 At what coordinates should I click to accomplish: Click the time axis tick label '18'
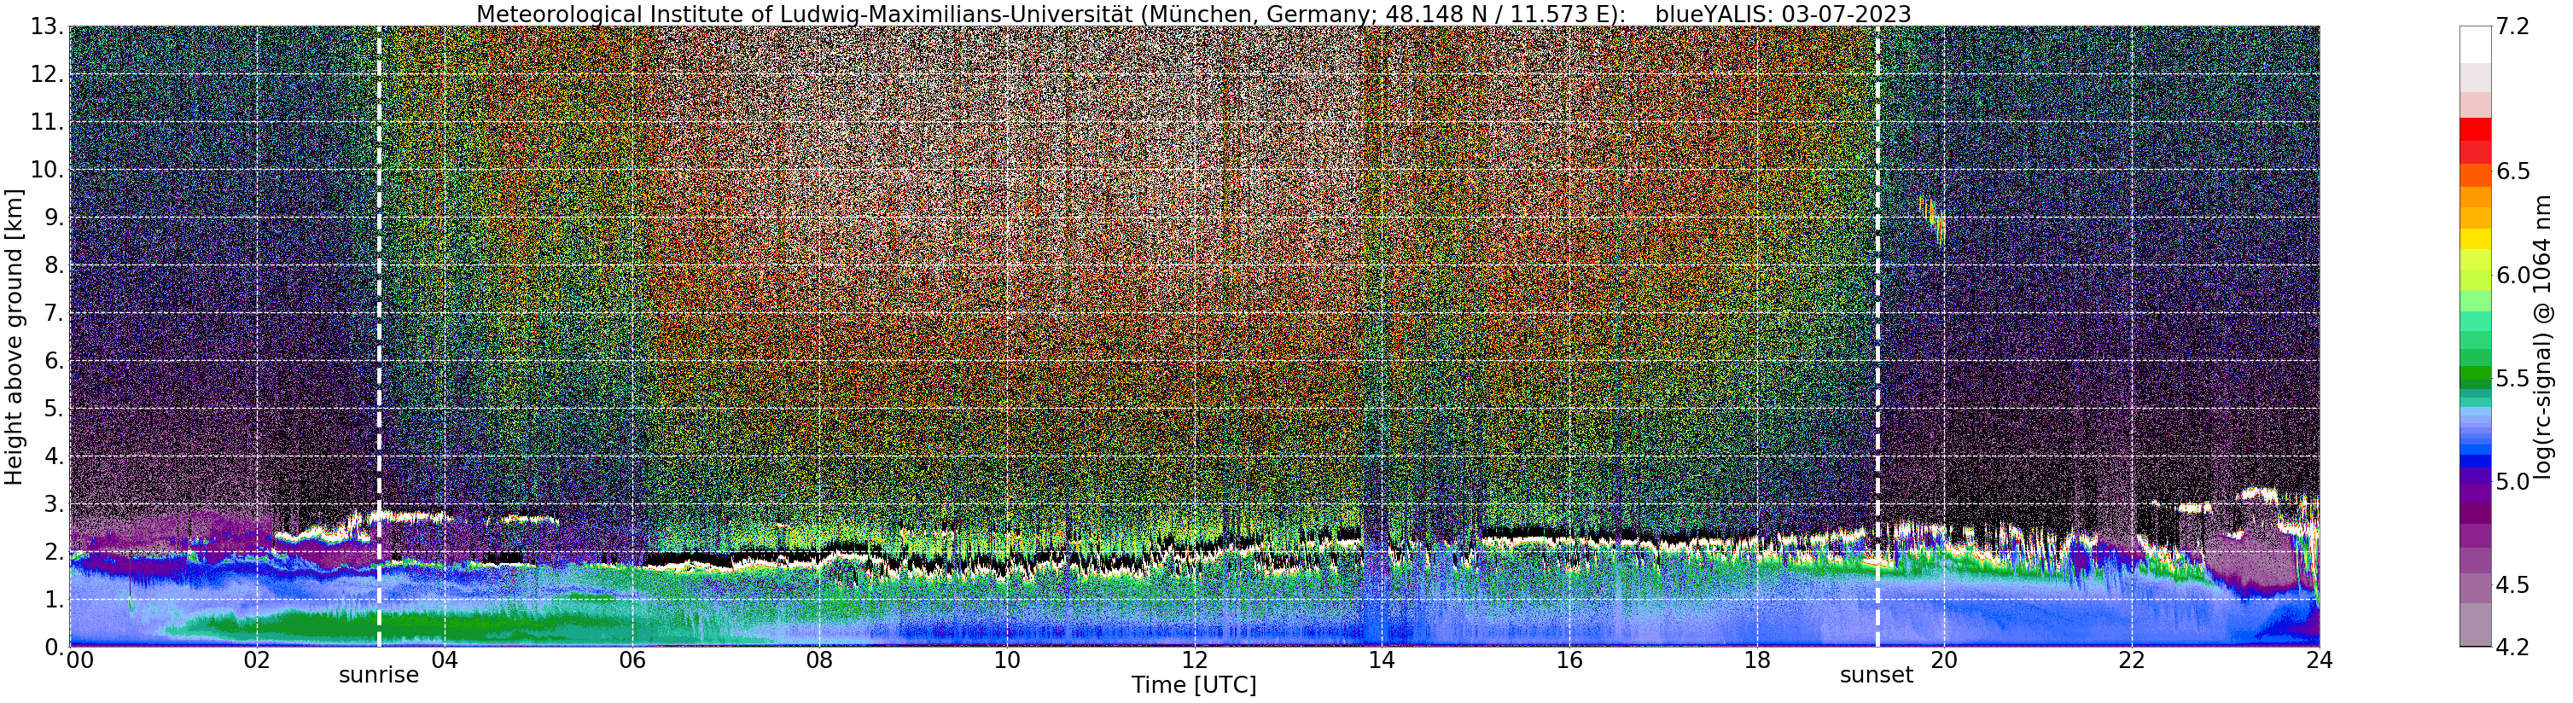coord(1757,660)
